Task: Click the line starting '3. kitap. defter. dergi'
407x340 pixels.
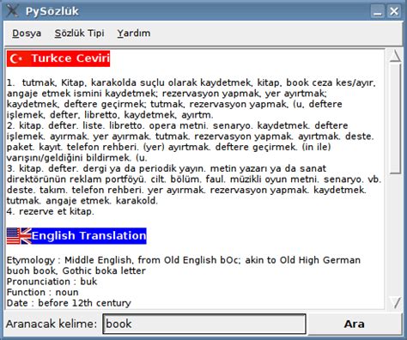Action: pos(167,168)
